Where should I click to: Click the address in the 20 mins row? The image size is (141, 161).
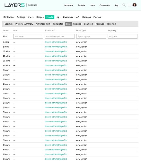click(56, 56)
